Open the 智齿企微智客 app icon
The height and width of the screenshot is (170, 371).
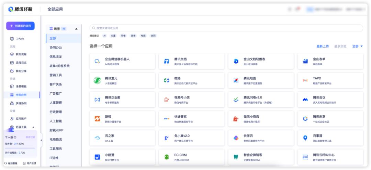point(236,157)
